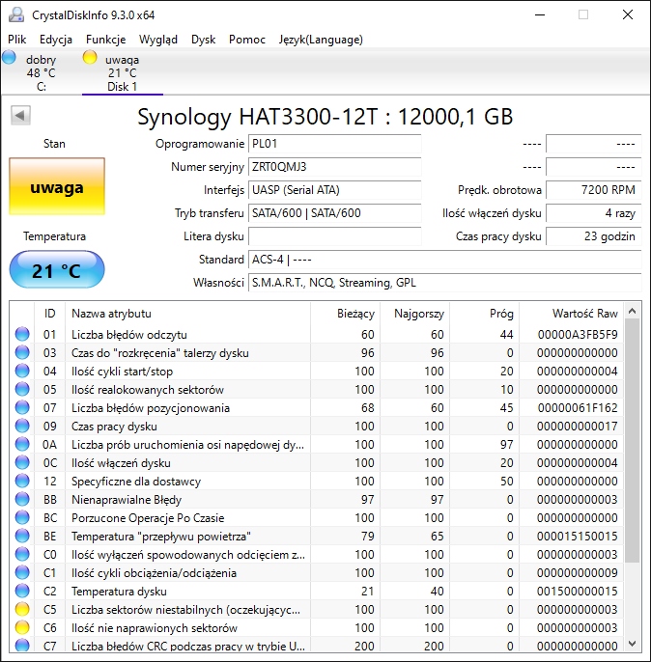
Task: Click the yellow uwaga health status button
Action: pyautogui.click(x=57, y=186)
